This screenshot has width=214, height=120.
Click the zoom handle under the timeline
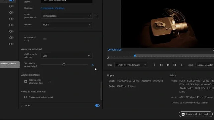(108, 58)
